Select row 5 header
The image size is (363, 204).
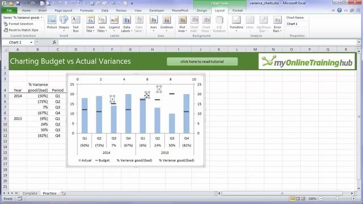click(x=5, y=96)
